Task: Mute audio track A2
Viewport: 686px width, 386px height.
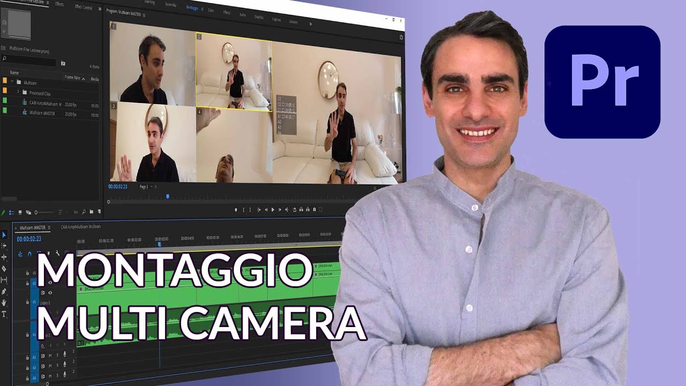Action: tap(50, 355)
